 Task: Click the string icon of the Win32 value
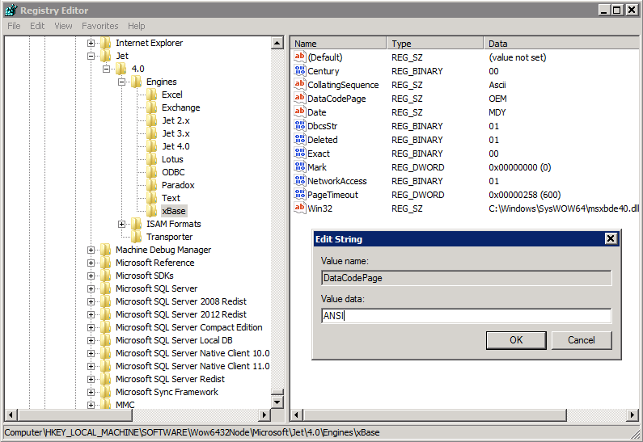pos(300,208)
